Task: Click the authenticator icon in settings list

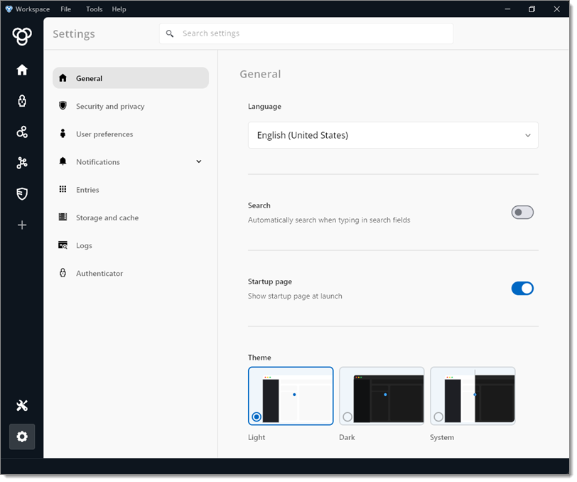Action: [x=63, y=273]
